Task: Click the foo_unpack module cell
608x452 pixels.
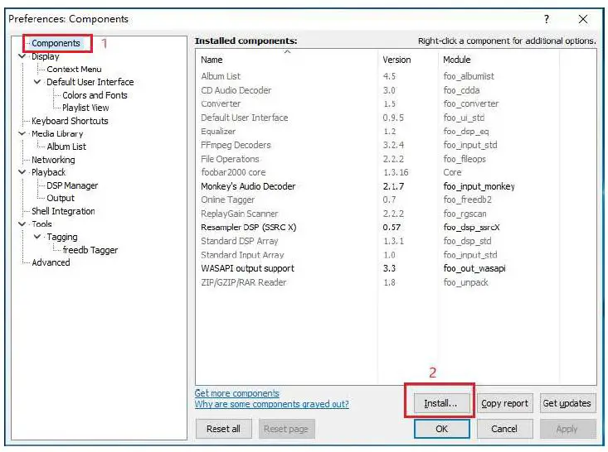Action: (x=465, y=282)
